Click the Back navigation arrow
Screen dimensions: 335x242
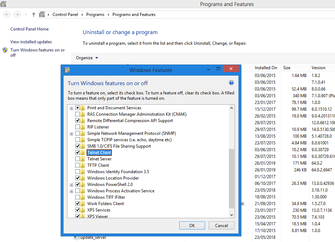(7, 15)
